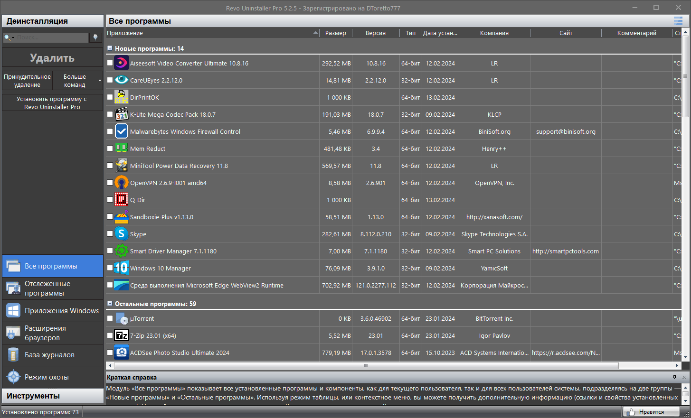Select the checkbox beside Mem Reduct
691x418 pixels.
tap(110, 148)
